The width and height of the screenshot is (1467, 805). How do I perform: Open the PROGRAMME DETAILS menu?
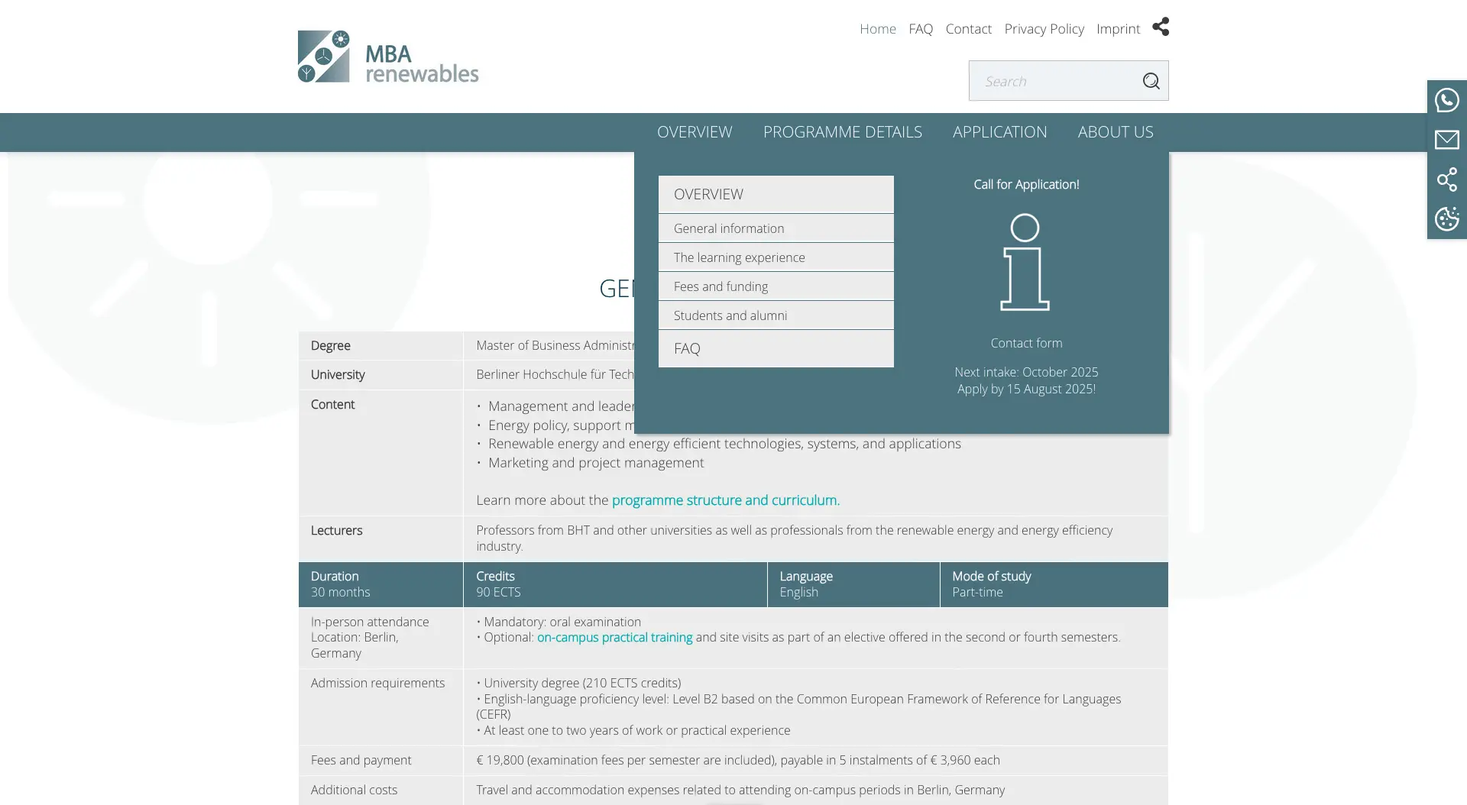click(x=842, y=132)
